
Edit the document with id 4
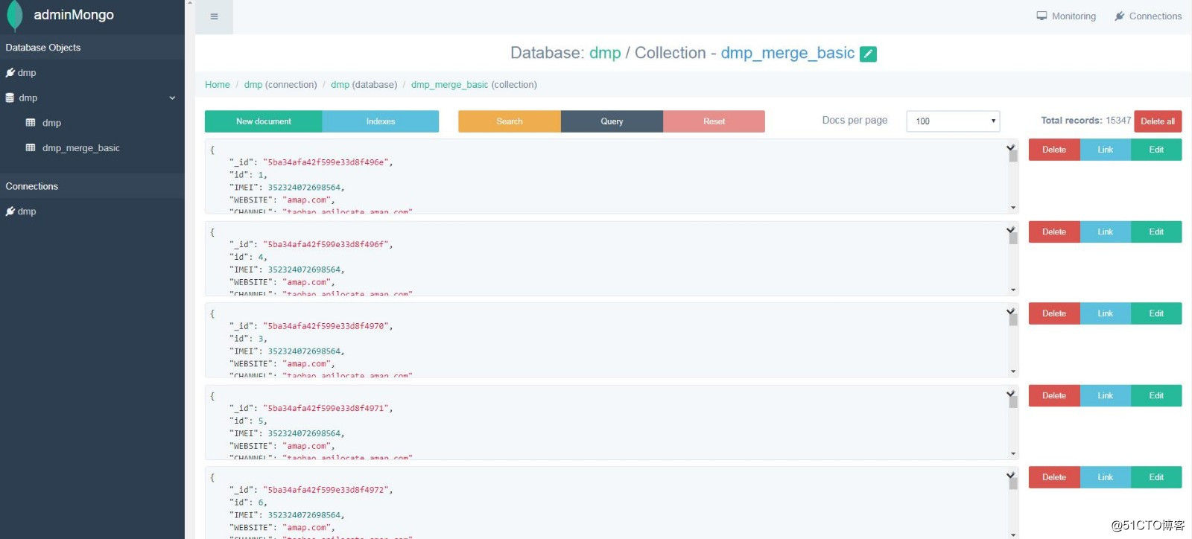click(1156, 232)
